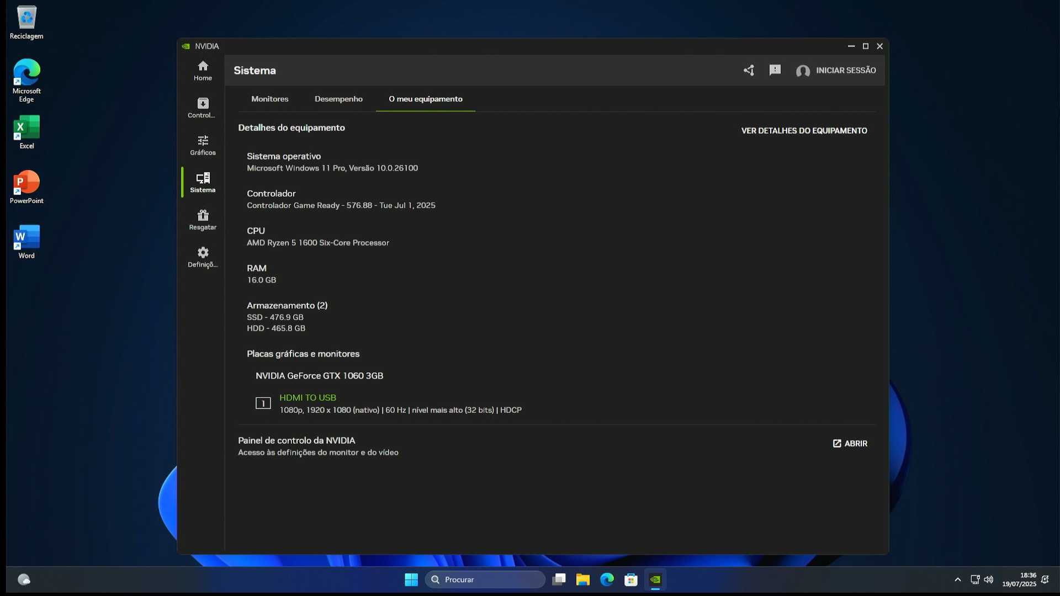Open the Resgatar gift section

[x=203, y=220]
